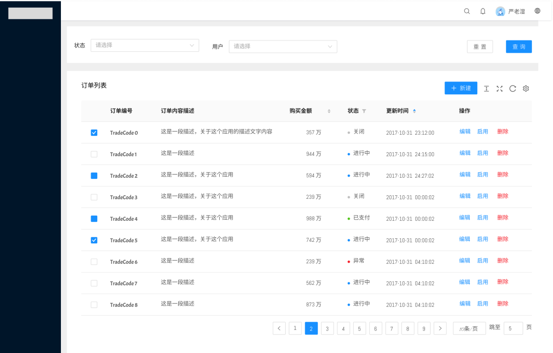
Task: Open the search icon in the header
Action: point(466,11)
